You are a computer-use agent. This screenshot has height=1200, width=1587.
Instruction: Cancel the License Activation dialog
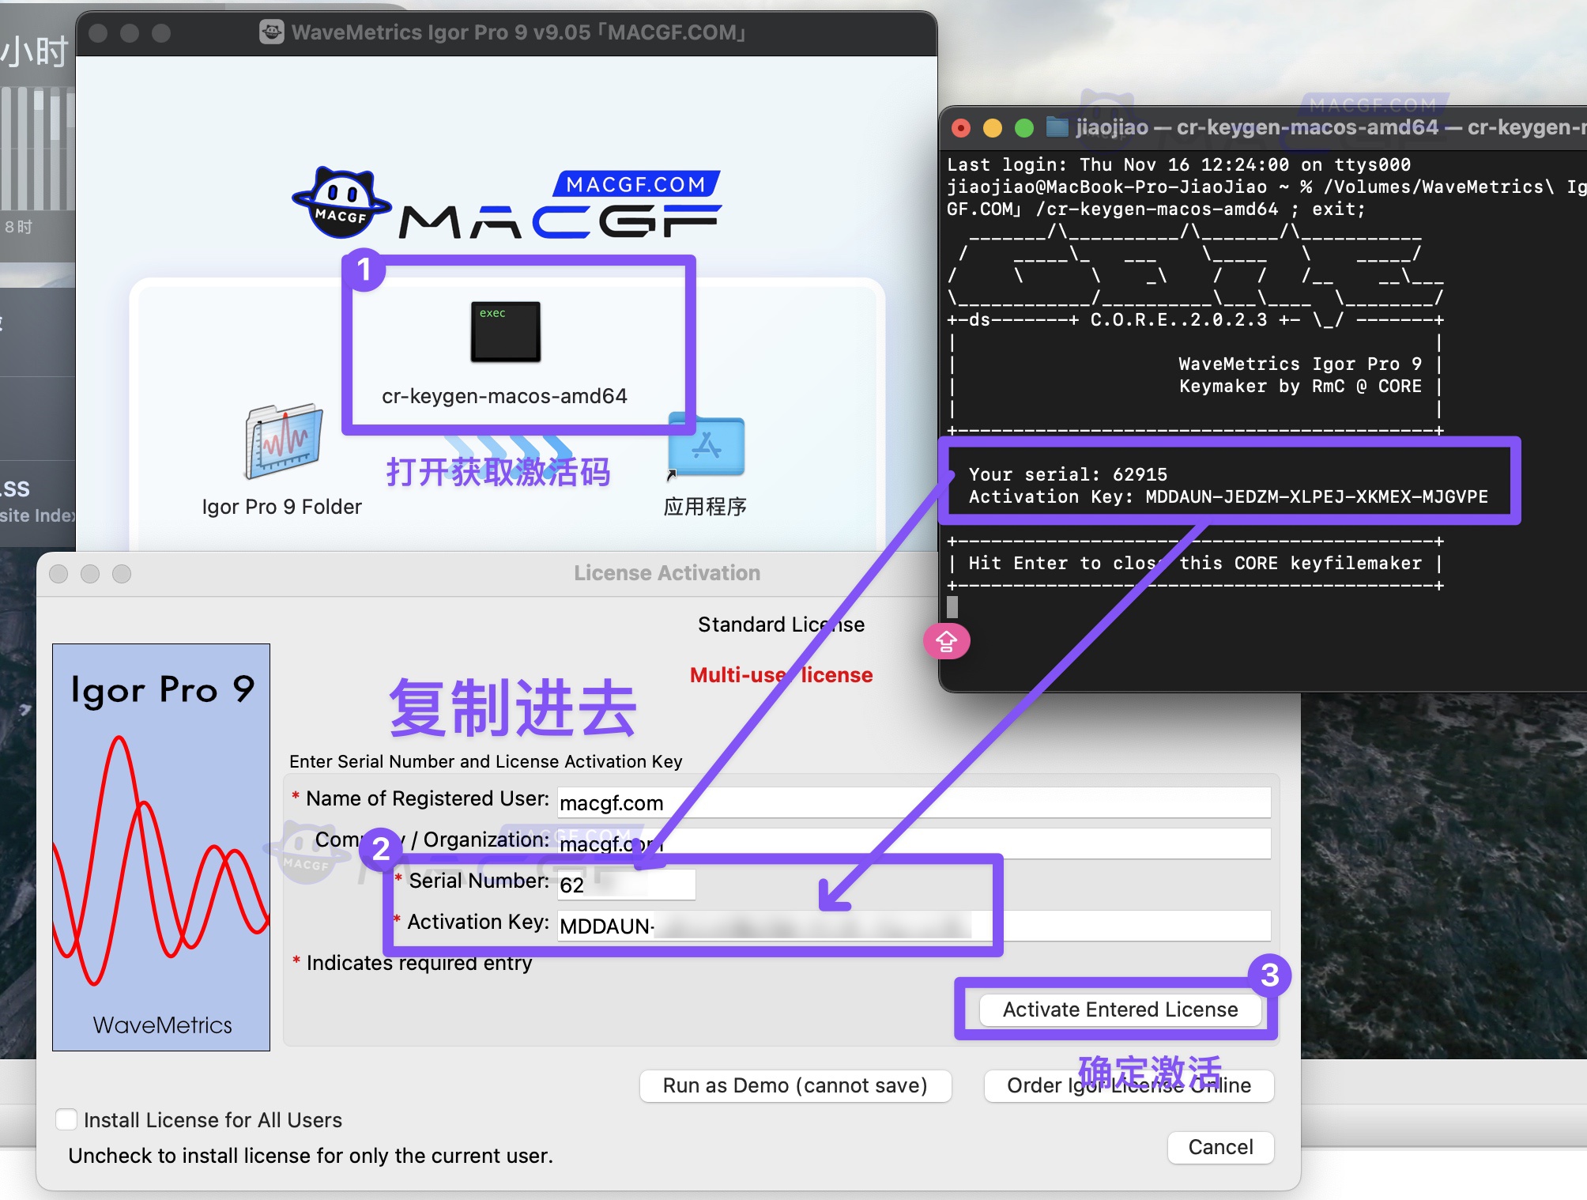coord(1219,1147)
